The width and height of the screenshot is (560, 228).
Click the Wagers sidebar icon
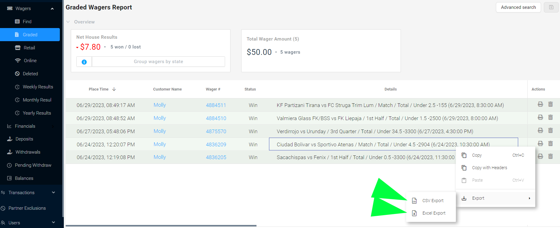click(10, 8)
